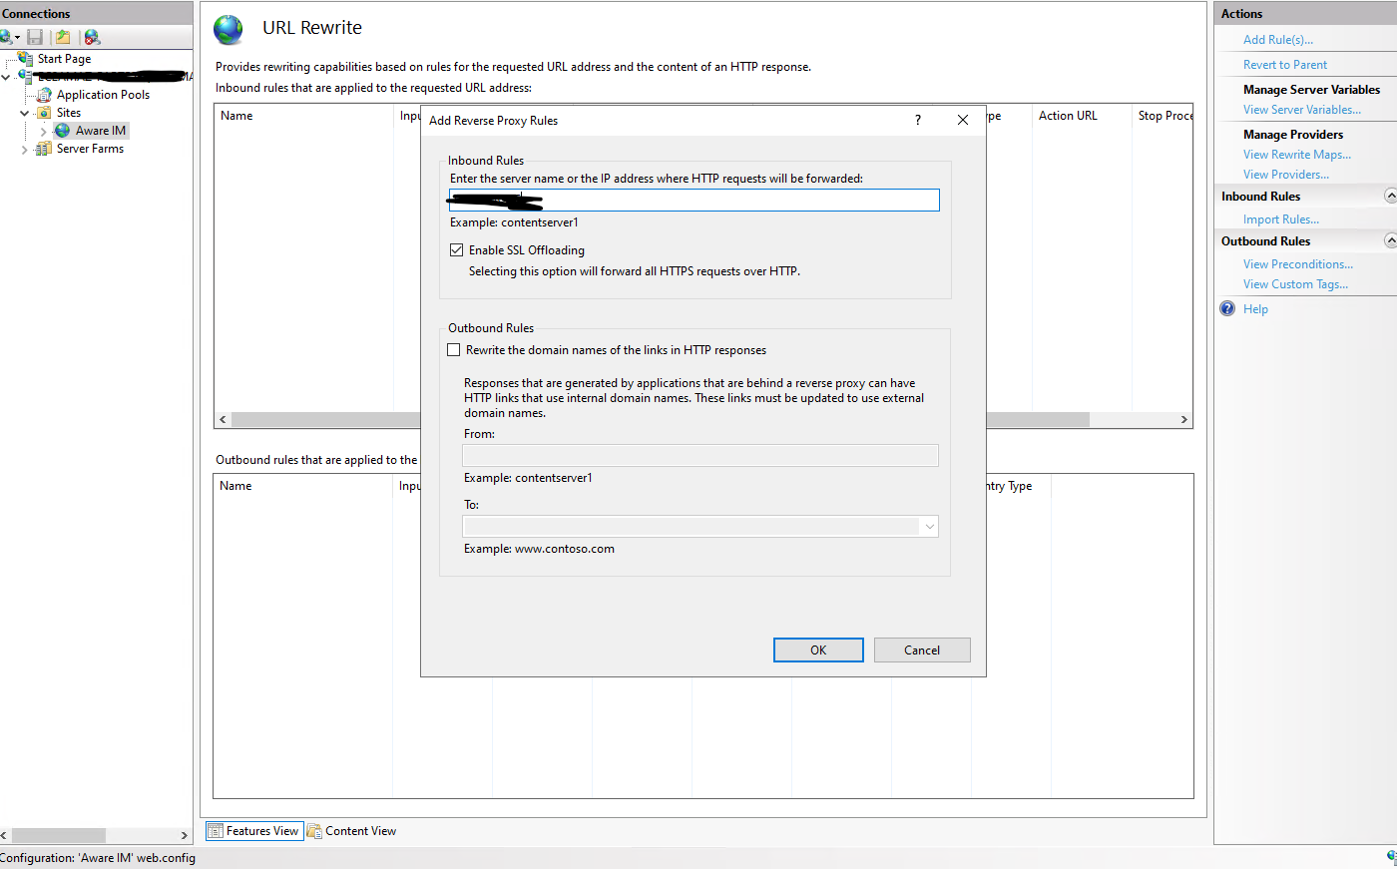This screenshot has height=869, width=1397.
Task: Click Cancel in Reverse Proxy dialog
Action: (922, 650)
